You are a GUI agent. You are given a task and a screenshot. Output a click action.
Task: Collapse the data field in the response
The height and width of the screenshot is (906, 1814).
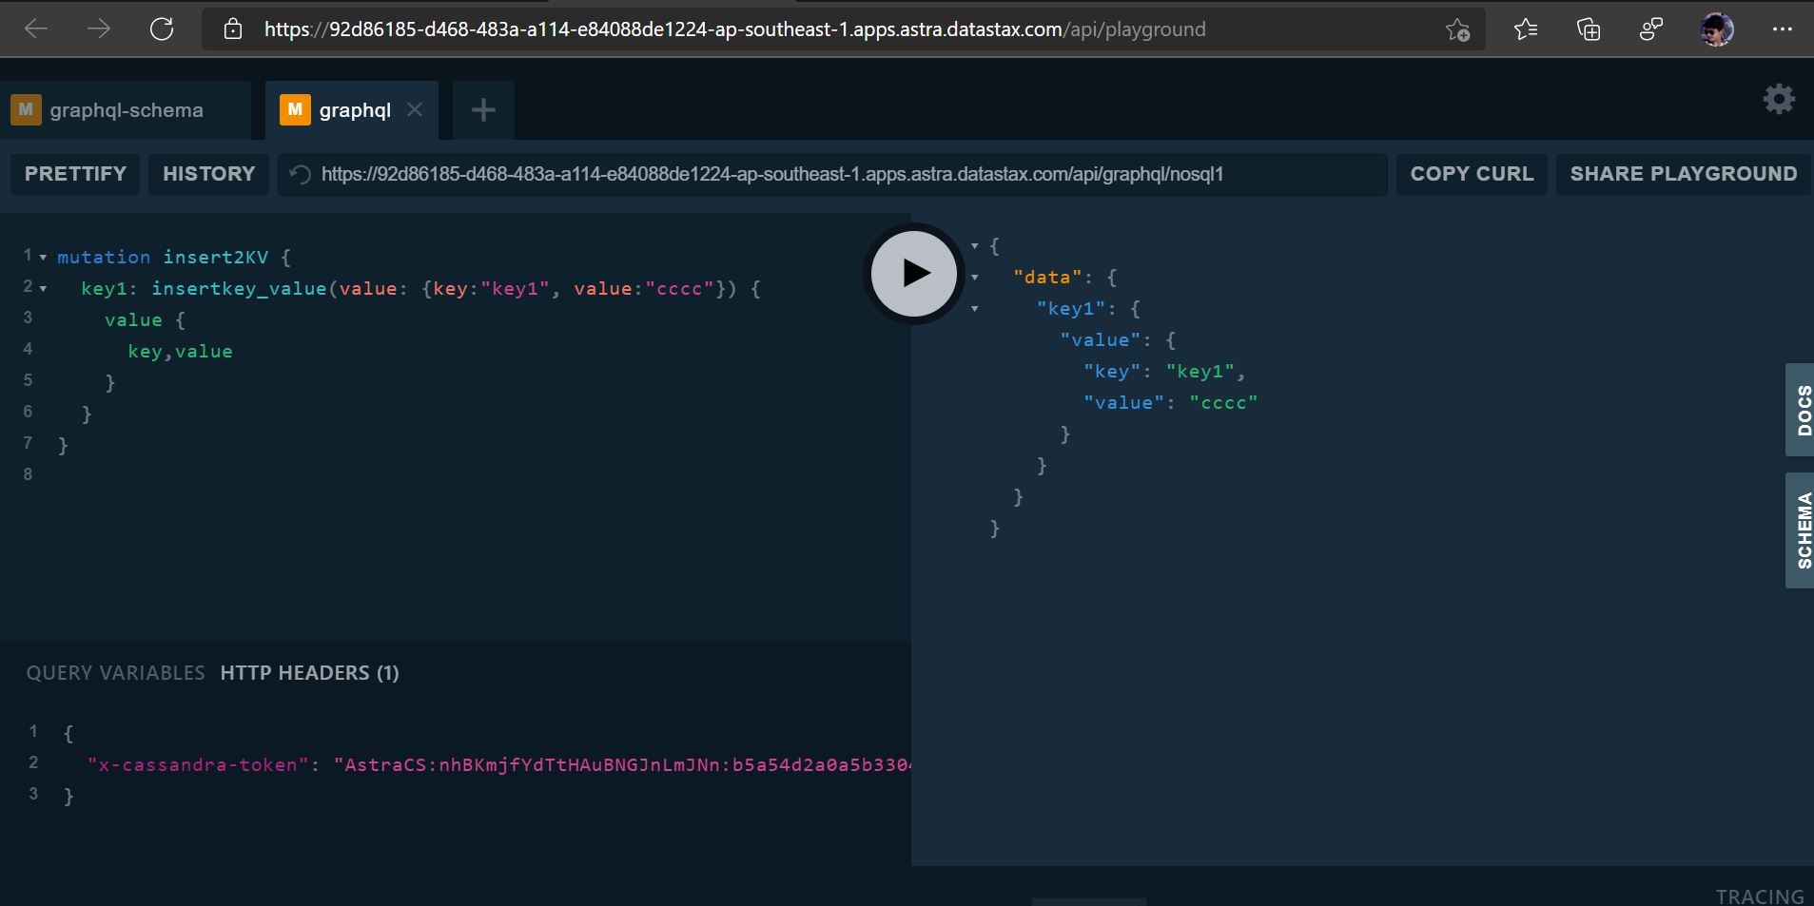click(x=976, y=277)
